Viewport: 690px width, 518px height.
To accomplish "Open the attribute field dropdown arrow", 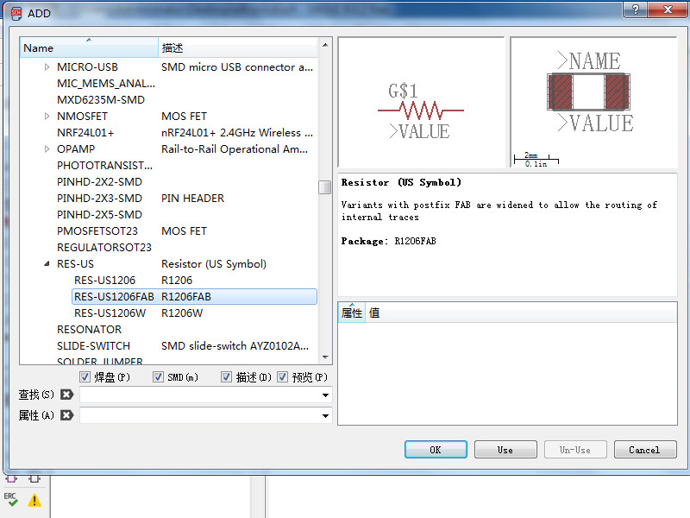I will [325, 415].
